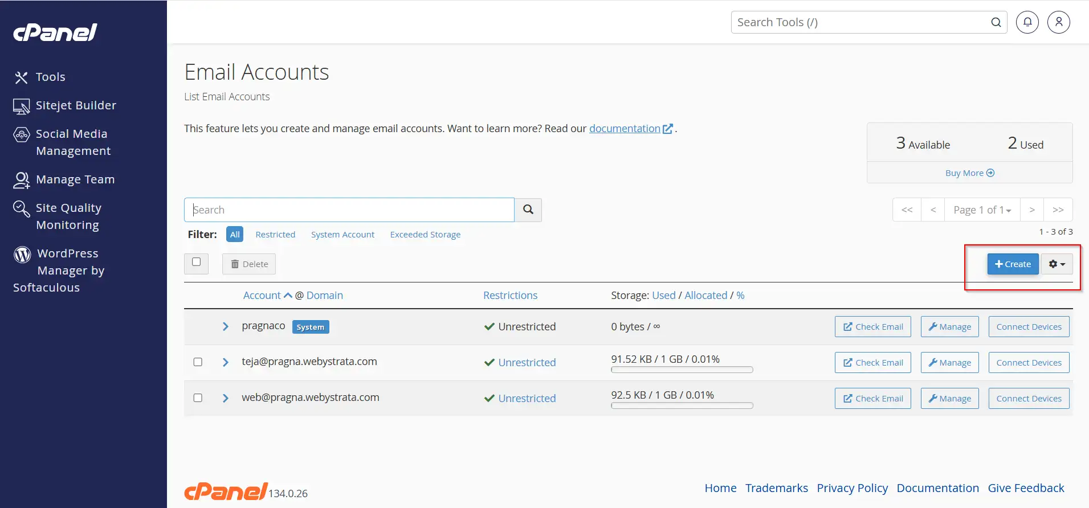1089x508 pixels.
Task: Expand the pragnaco account row
Action: pos(226,326)
